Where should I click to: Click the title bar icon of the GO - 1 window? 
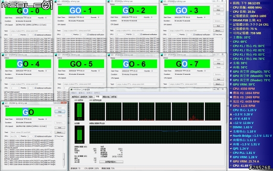pyautogui.click(x=56, y=1)
